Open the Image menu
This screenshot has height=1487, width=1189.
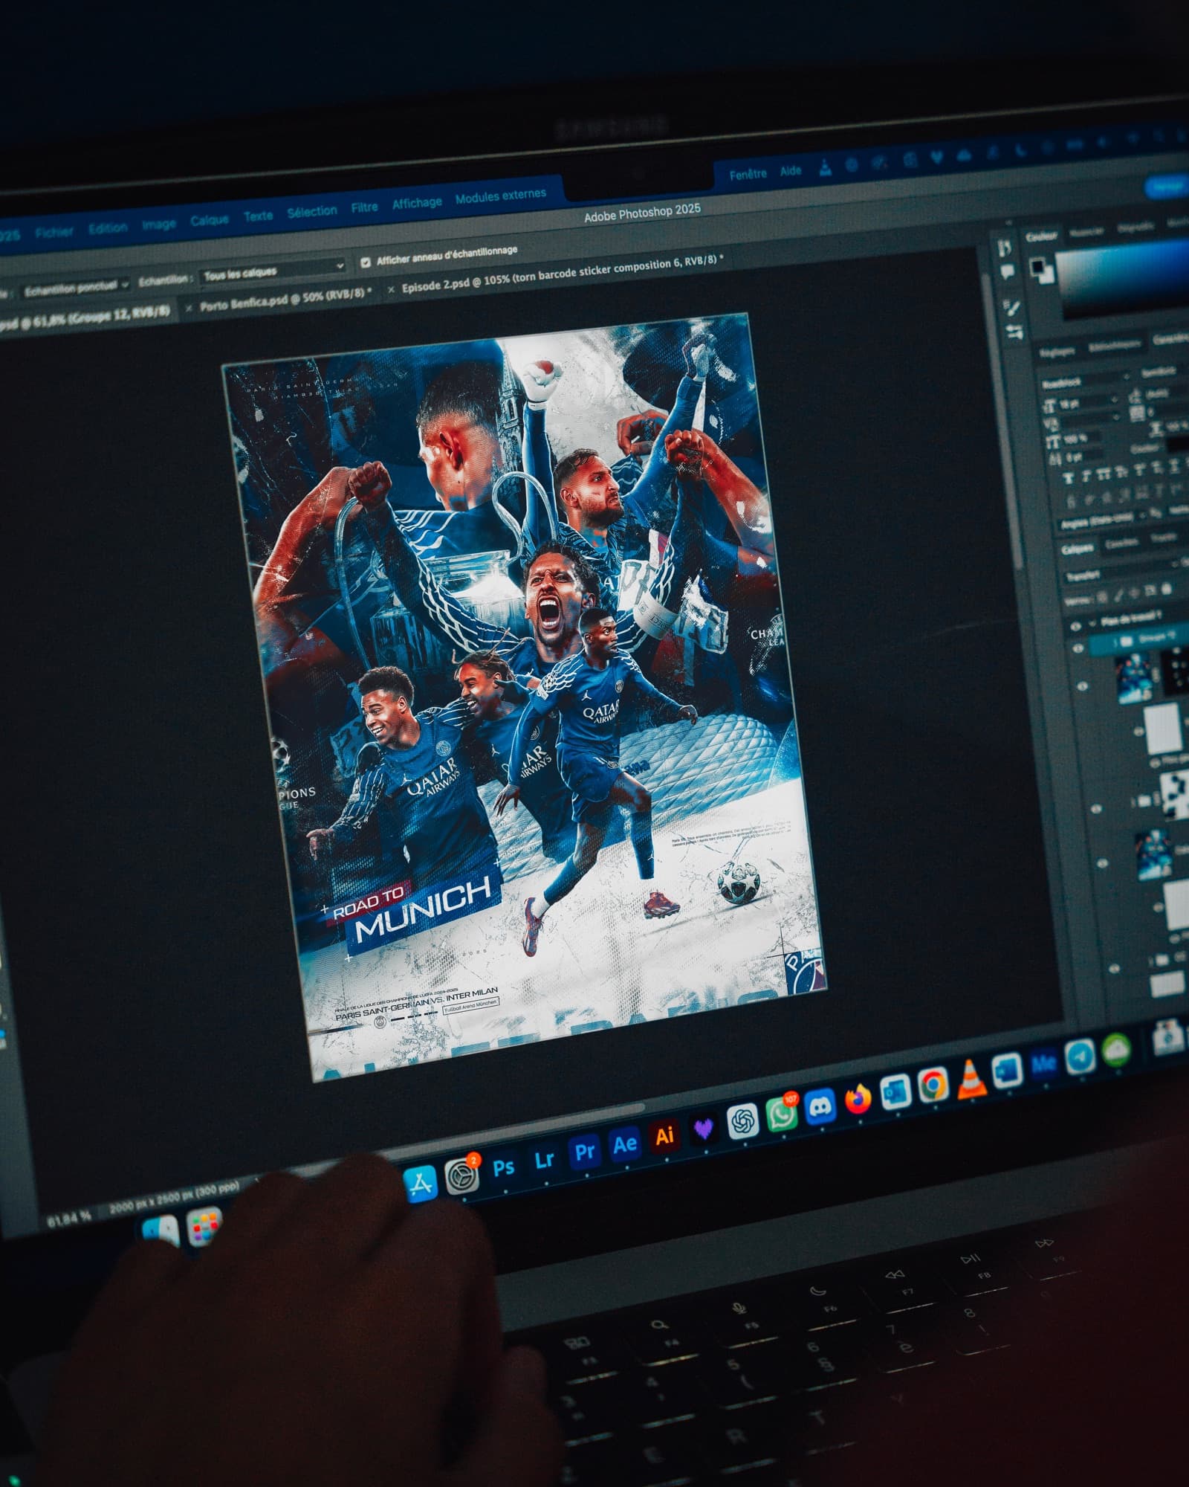(159, 224)
